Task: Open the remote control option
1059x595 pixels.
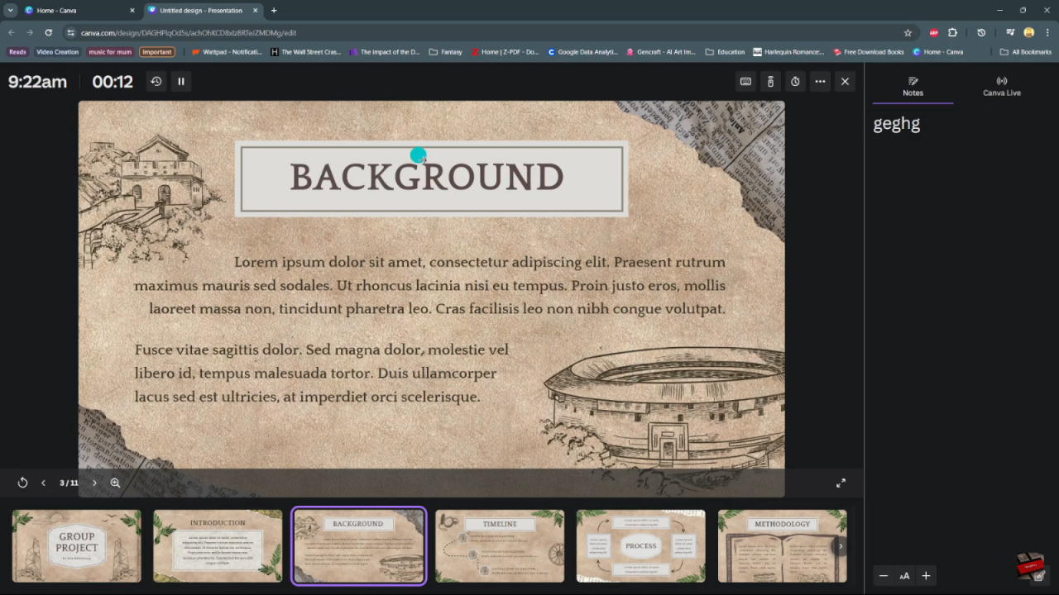Action: 770,81
